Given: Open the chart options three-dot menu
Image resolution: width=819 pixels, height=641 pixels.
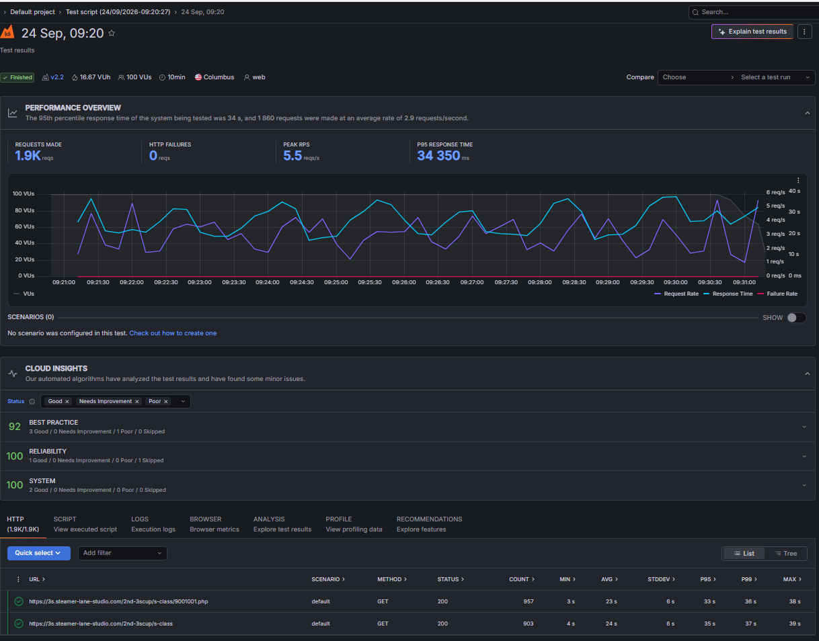Looking at the screenshot, I should [798, 180].
